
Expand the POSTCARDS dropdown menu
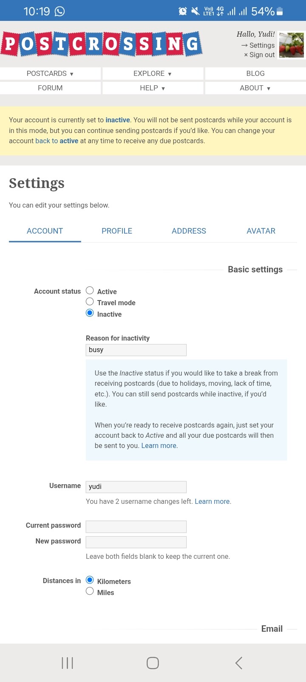(50, 73)
